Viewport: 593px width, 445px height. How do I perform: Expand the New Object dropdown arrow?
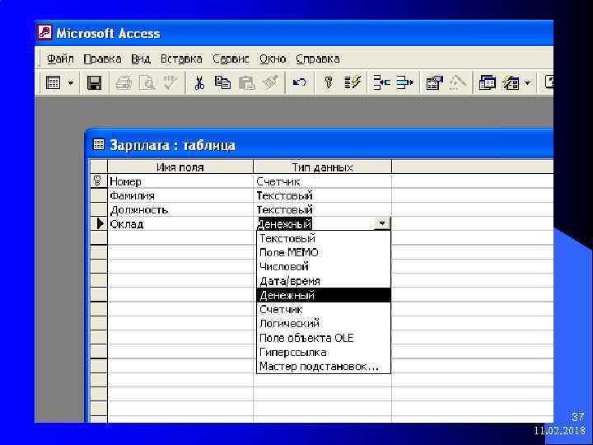(x=528, y=82)
